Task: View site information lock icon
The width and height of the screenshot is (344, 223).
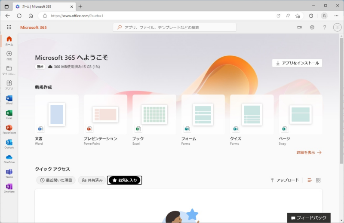Action: tap(45, 16)
